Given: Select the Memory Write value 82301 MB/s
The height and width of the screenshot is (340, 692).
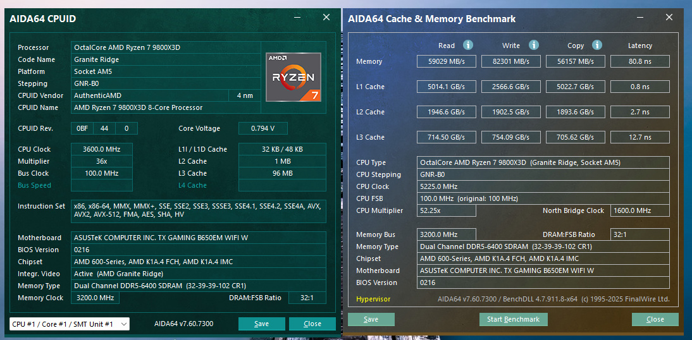Looking at the screenshot, I should pyautogui.click(x=510, y=62).
